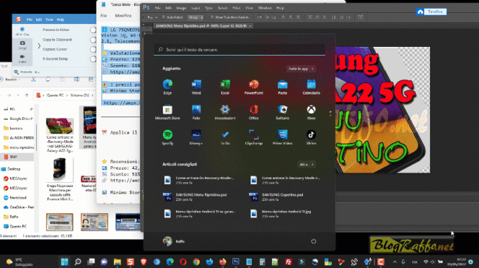Click Tutte le app button

(x=301, y=69)
